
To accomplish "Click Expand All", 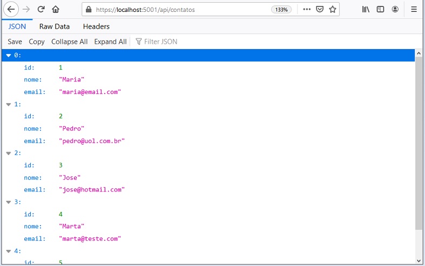I will [110, 42].
